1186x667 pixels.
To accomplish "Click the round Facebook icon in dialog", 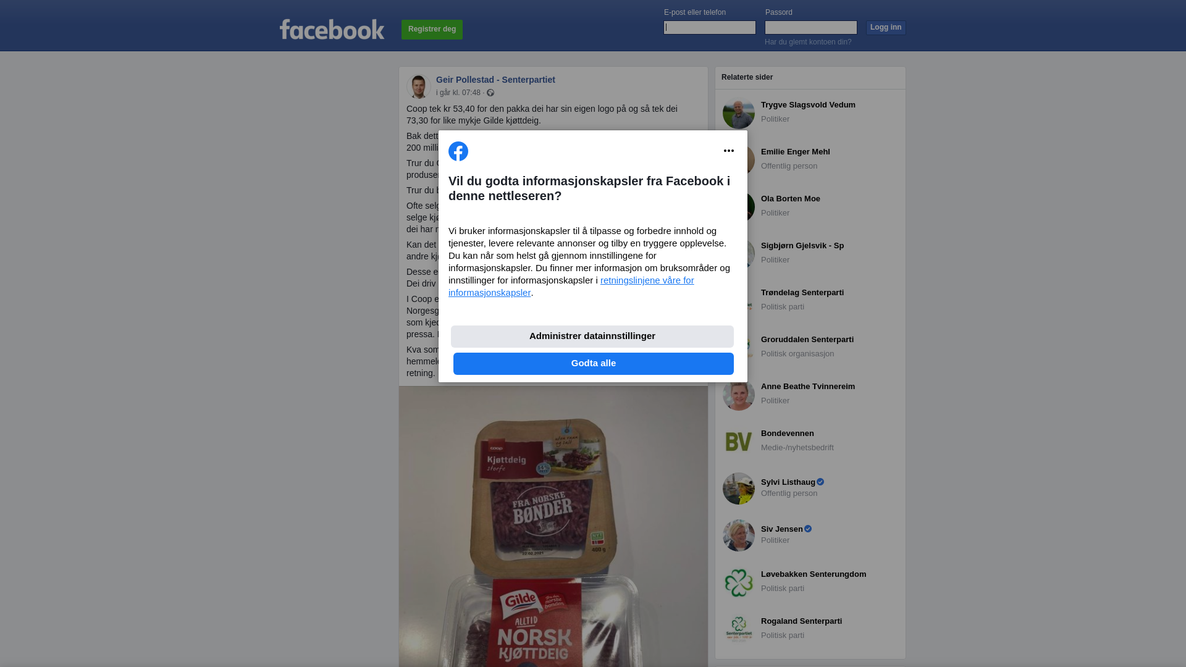I will pos(458,151).
